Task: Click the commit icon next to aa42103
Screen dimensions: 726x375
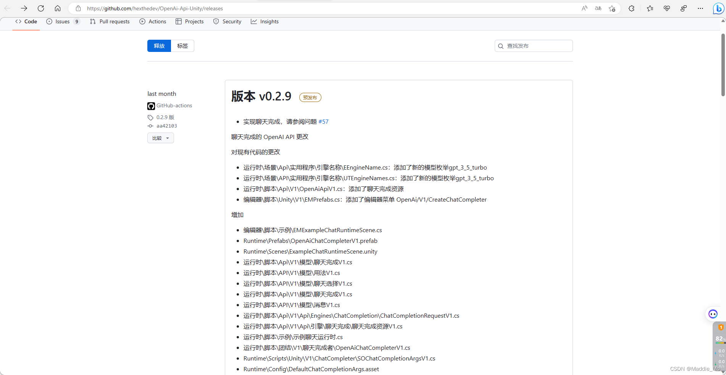Action: [x=150, y=126]
